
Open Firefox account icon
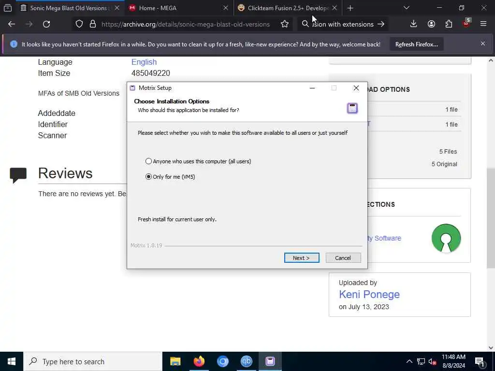431,24
